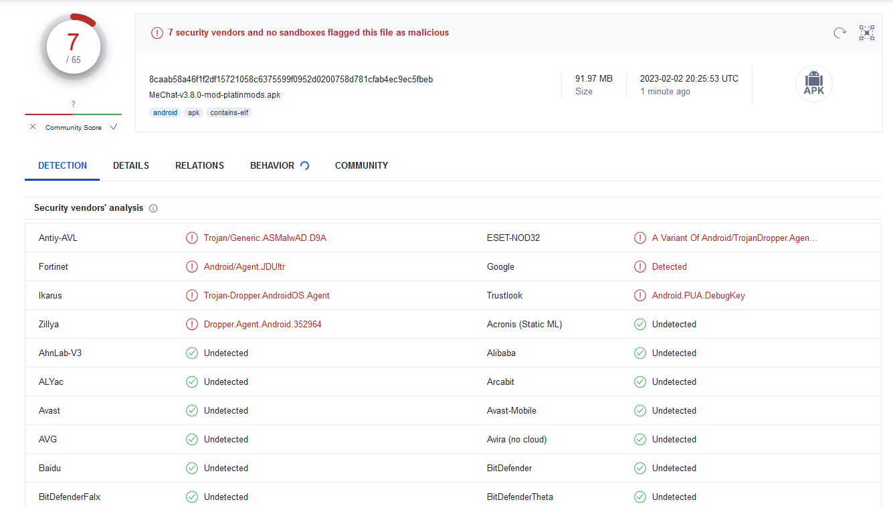The image size is (893, 506).
Task: Click the contains-elf tag
Action: [x=229, y=112]
